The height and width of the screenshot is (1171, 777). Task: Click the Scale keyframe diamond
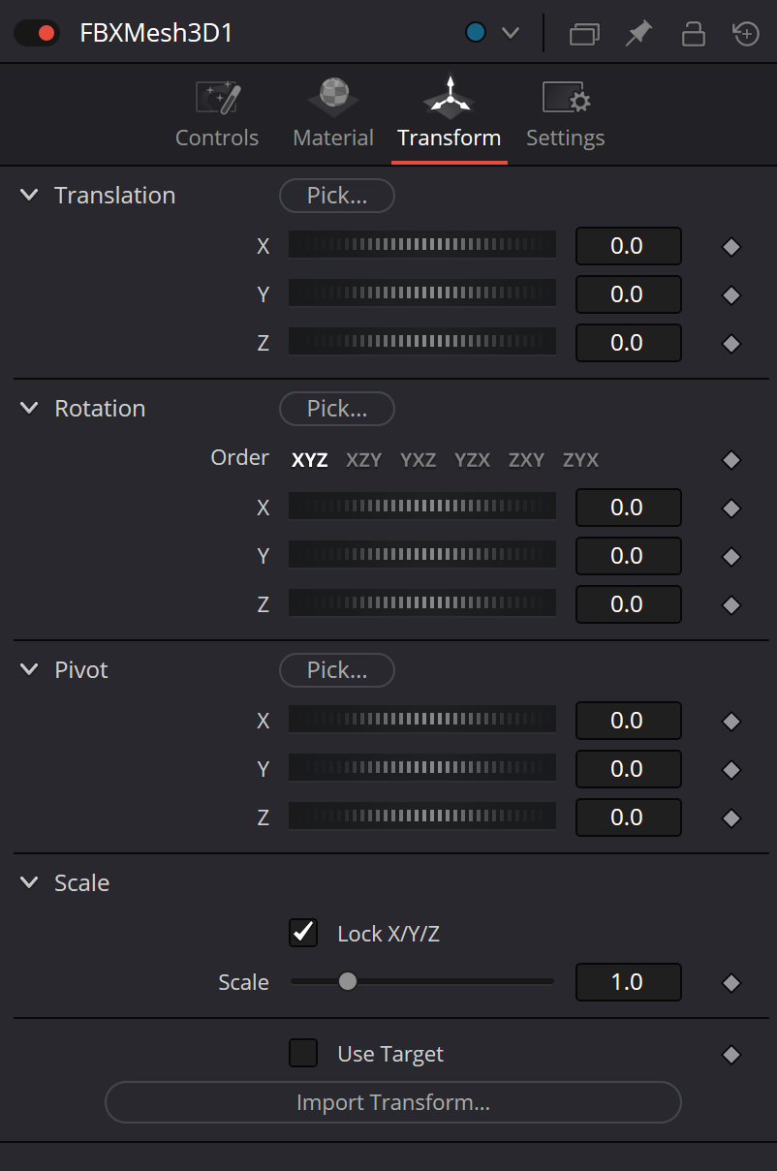point(732,983)
